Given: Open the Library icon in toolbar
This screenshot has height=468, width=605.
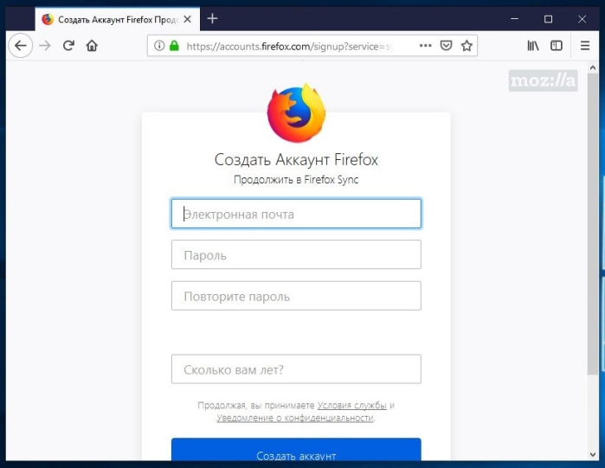Looking at the screenshot, I should pos(533,46).
